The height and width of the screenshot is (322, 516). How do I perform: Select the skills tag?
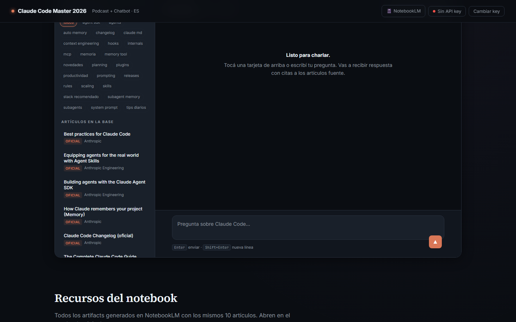tap(107, 86)
